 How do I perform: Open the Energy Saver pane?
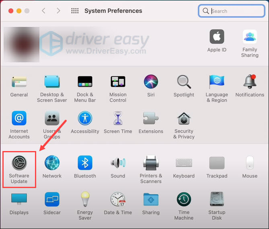tap(85, 199)
